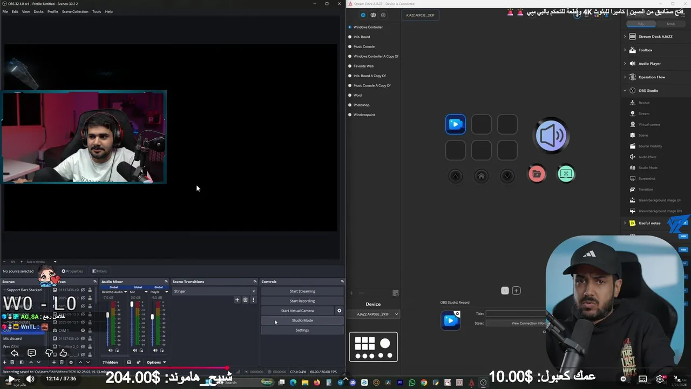Click Start Virtual Camera button
691x389 pixels.
click(x=297, y=311)
